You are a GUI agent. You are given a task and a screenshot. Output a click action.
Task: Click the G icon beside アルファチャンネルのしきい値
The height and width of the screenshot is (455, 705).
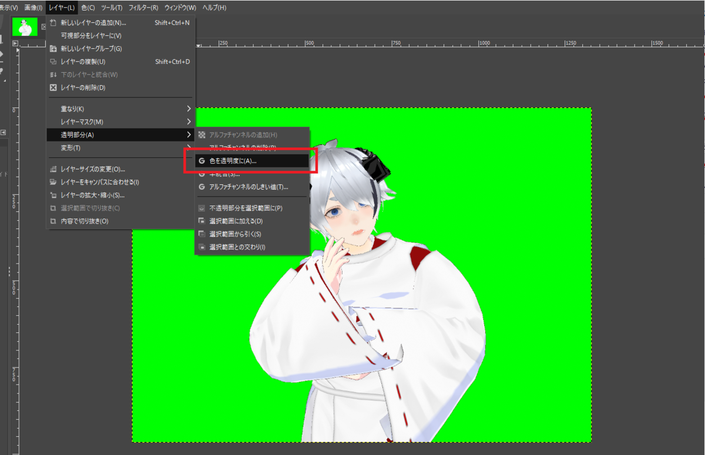202,187
